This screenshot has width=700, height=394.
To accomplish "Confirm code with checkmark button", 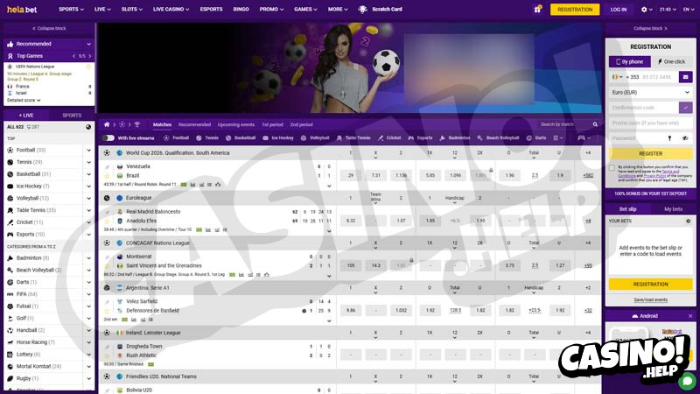I will point(686,107).
